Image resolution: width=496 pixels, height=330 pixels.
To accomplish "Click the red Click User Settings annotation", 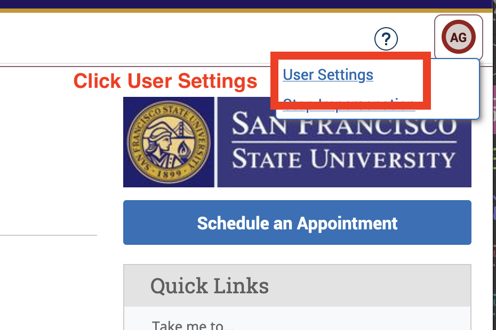I will [165, 81].
